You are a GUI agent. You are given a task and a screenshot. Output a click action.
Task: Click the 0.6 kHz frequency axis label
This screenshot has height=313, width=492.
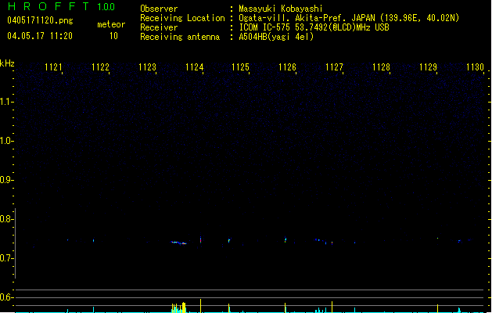pos(6,297)
